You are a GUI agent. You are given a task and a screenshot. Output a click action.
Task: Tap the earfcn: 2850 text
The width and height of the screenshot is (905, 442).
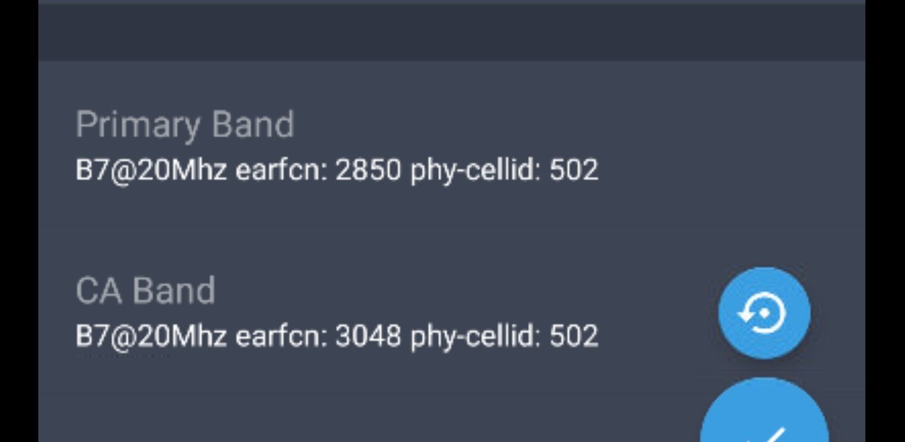tap(317, 170)
